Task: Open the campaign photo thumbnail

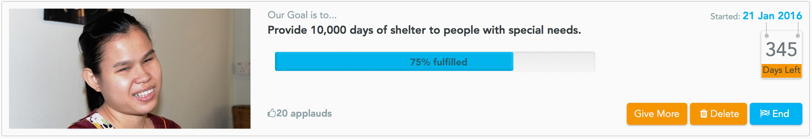Action: click(x=130, y=68)
